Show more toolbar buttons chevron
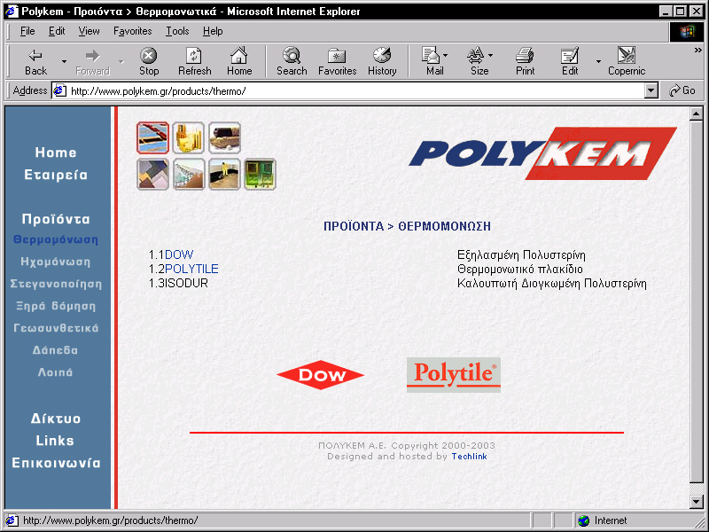Screen dimensions: 709x532 coord(698,51)
